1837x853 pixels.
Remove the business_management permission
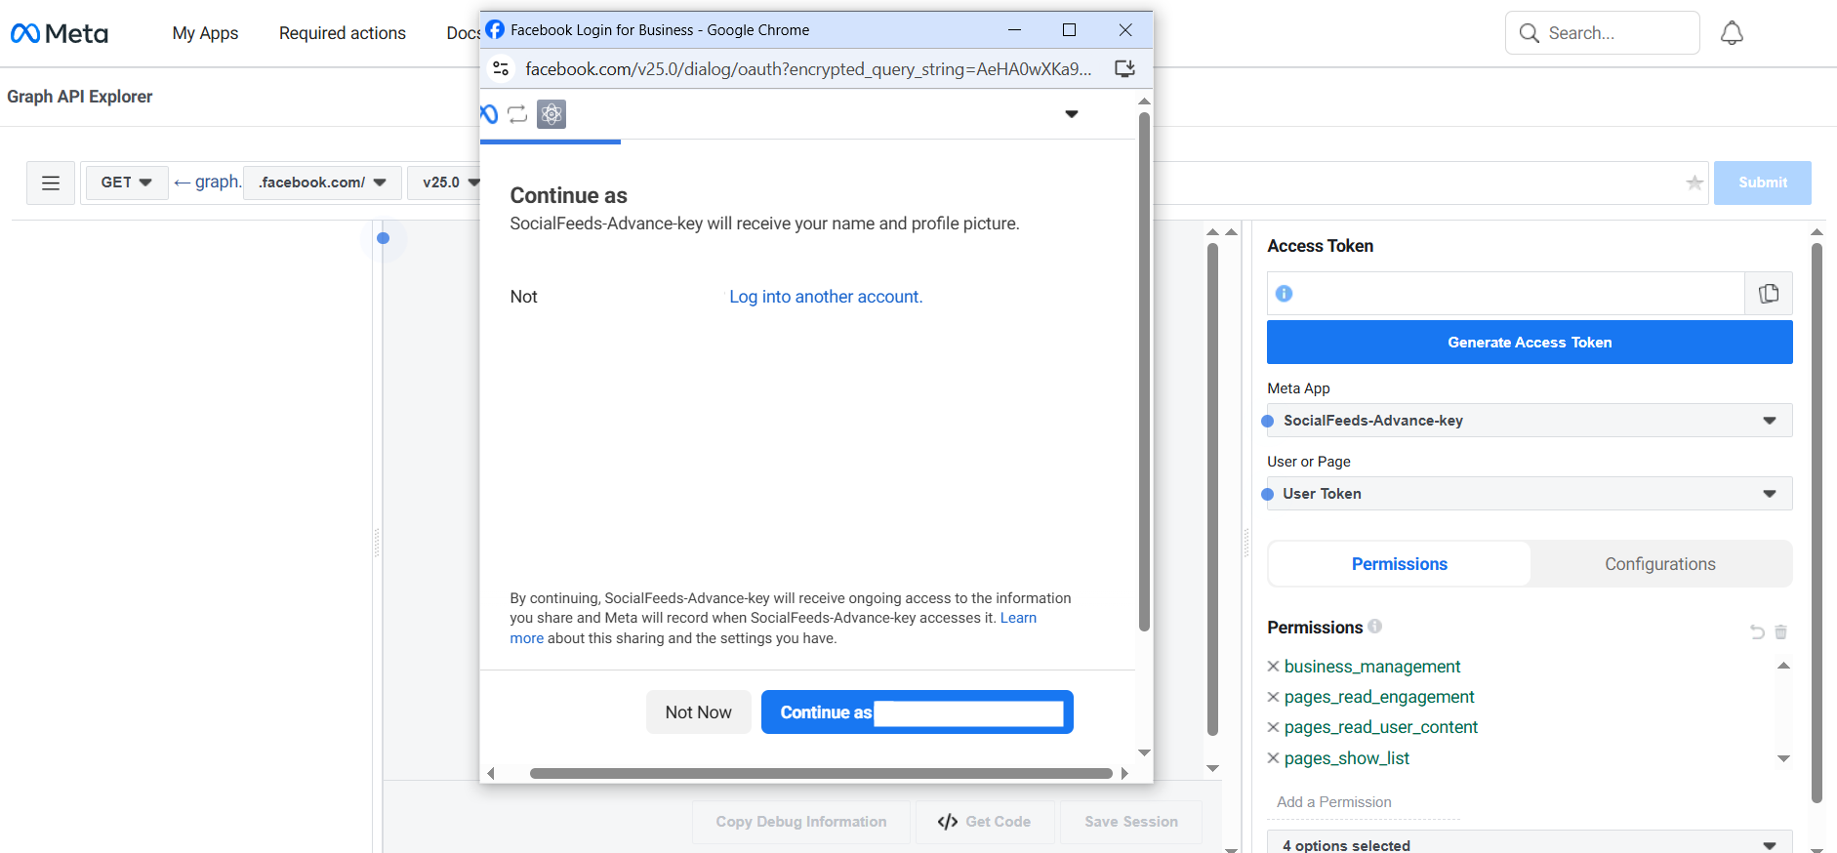(1273, 667)
